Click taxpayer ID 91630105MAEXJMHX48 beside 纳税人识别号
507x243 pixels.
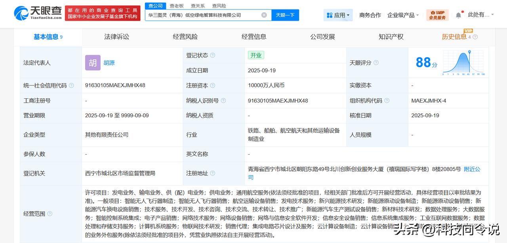(278, 101)
